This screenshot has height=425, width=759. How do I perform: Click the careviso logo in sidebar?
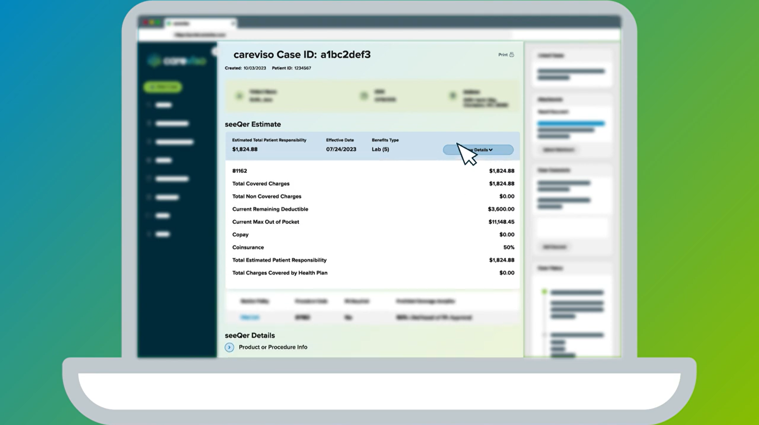click(x=176, y=61)
